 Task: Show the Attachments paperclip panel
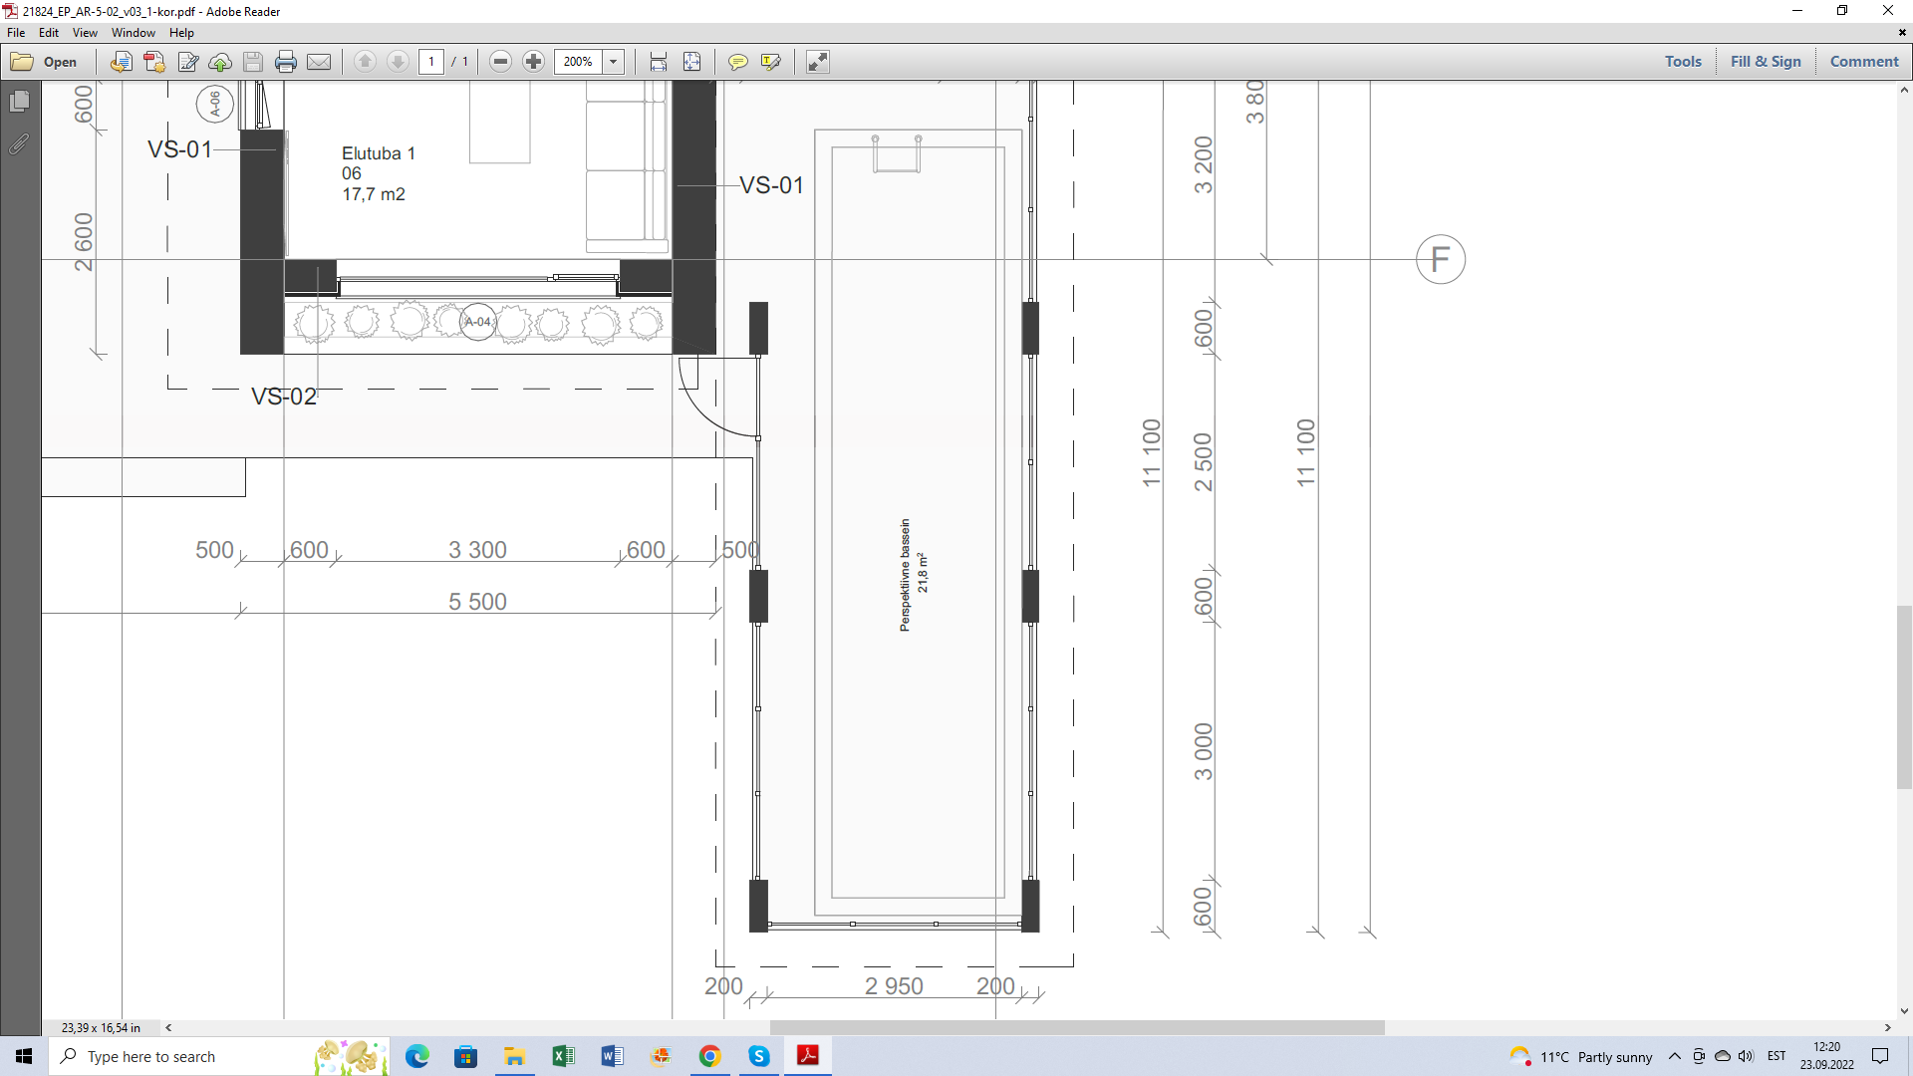[19, 144]
